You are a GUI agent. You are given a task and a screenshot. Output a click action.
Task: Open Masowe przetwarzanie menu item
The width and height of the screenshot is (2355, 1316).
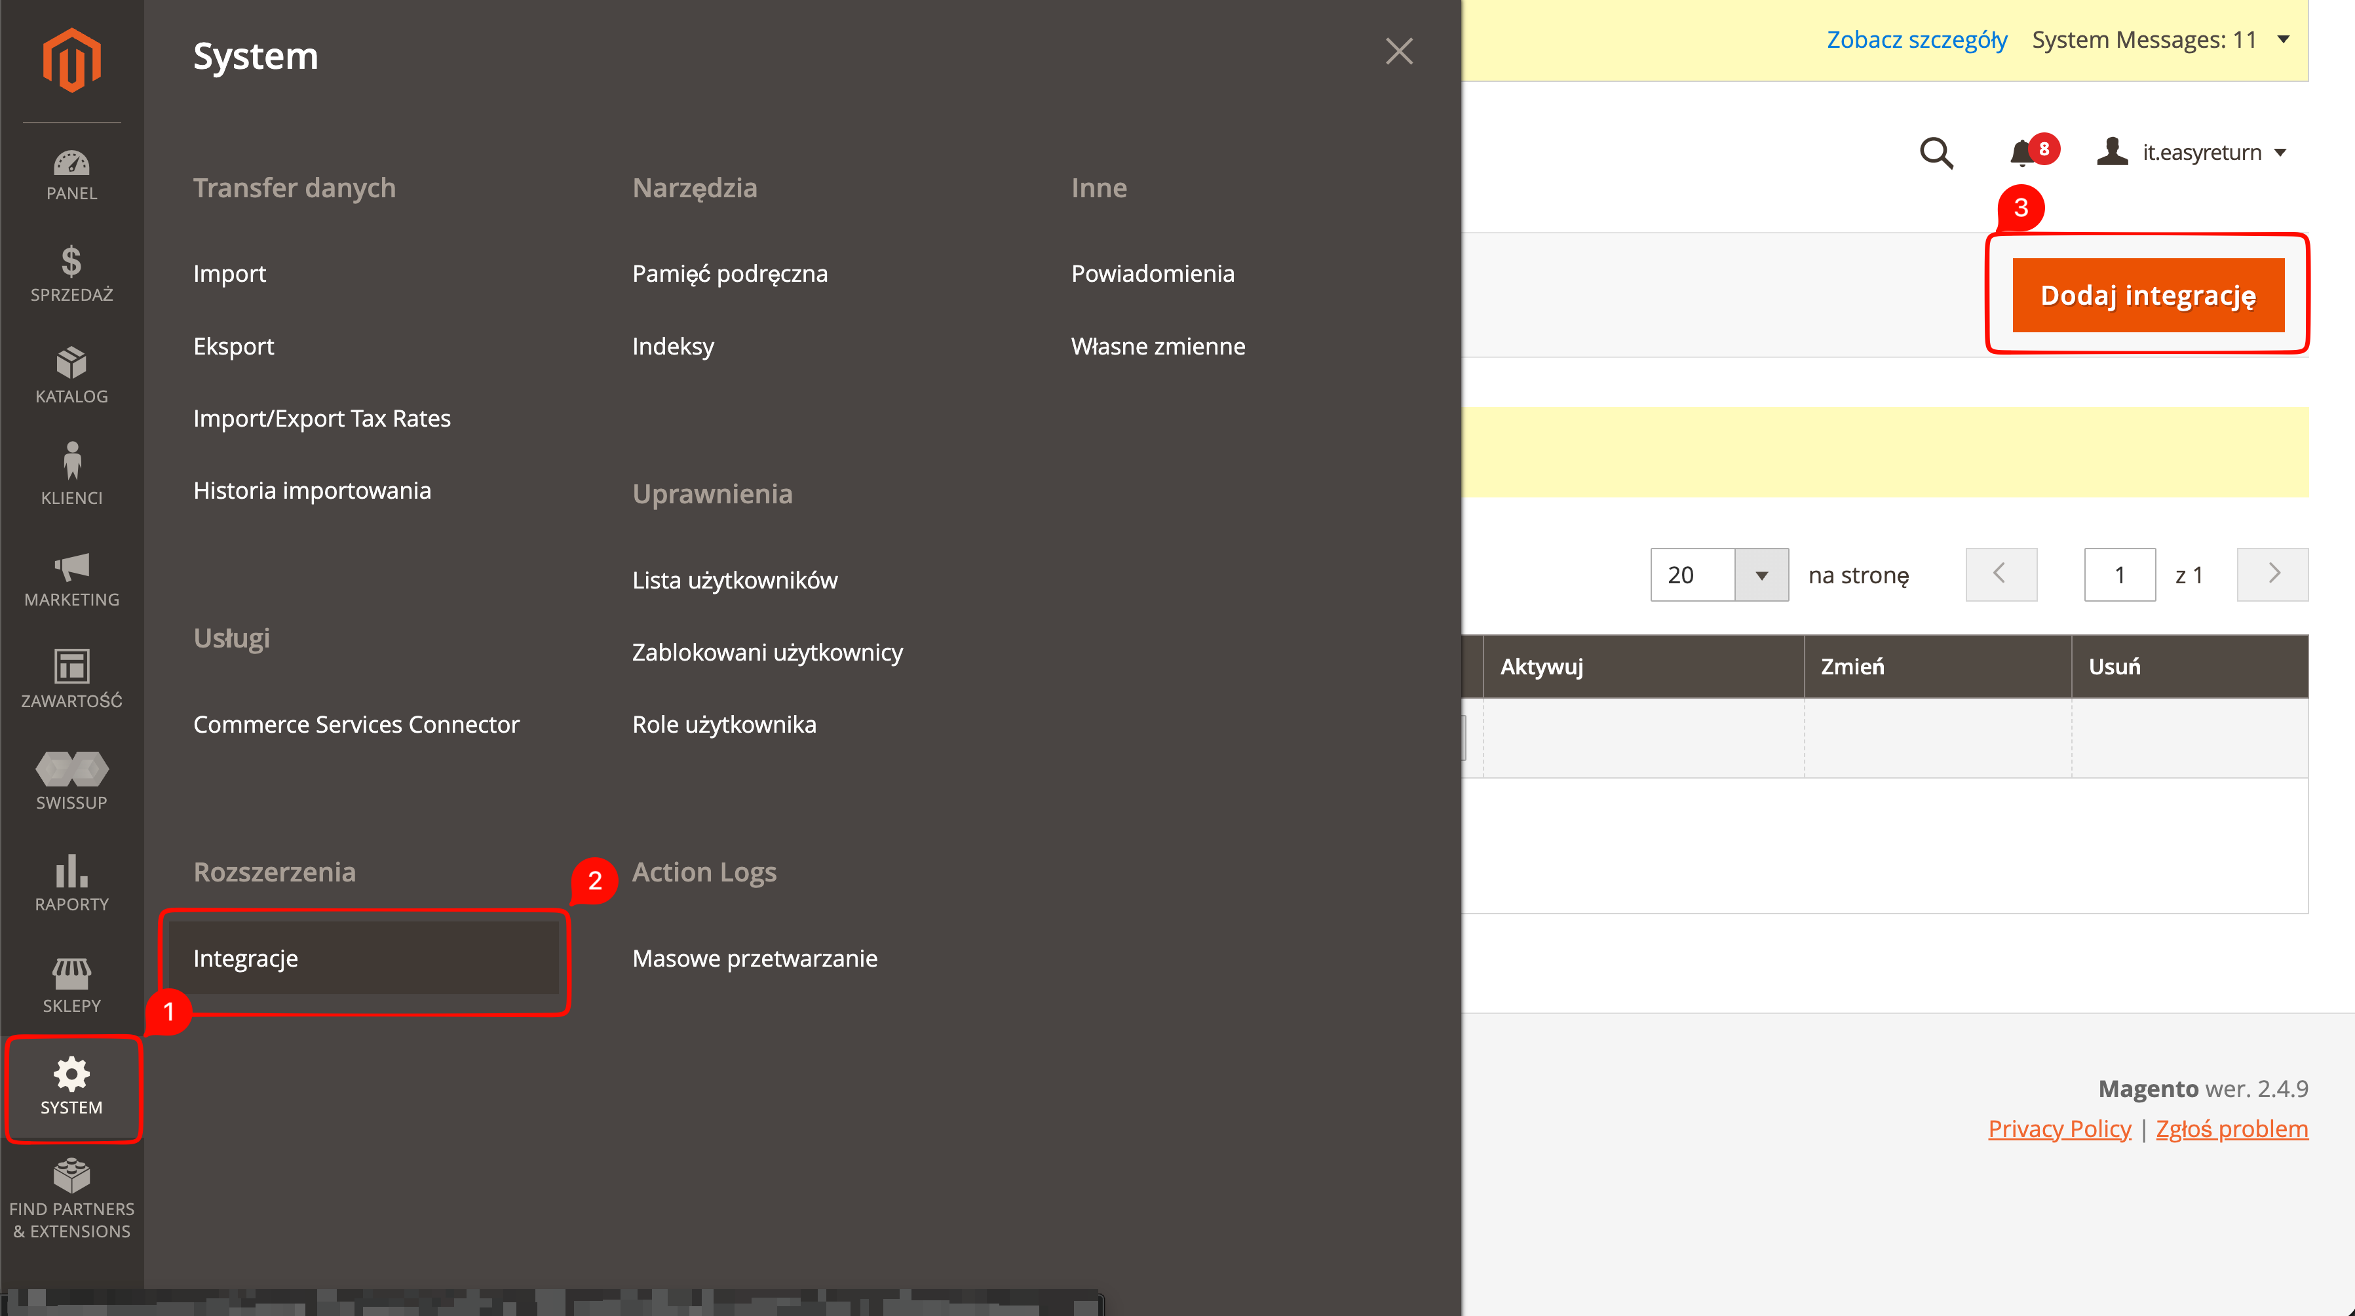pyautogui.click(x=754, y=958)
